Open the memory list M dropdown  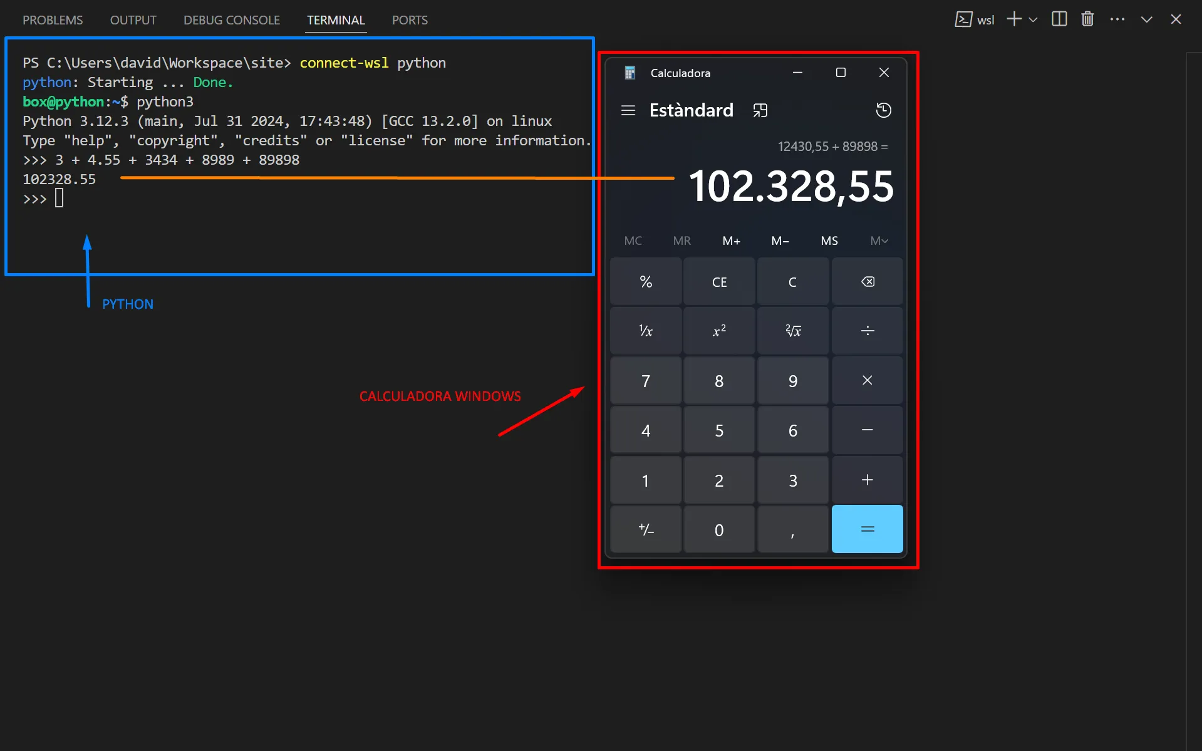click(879, 241)
